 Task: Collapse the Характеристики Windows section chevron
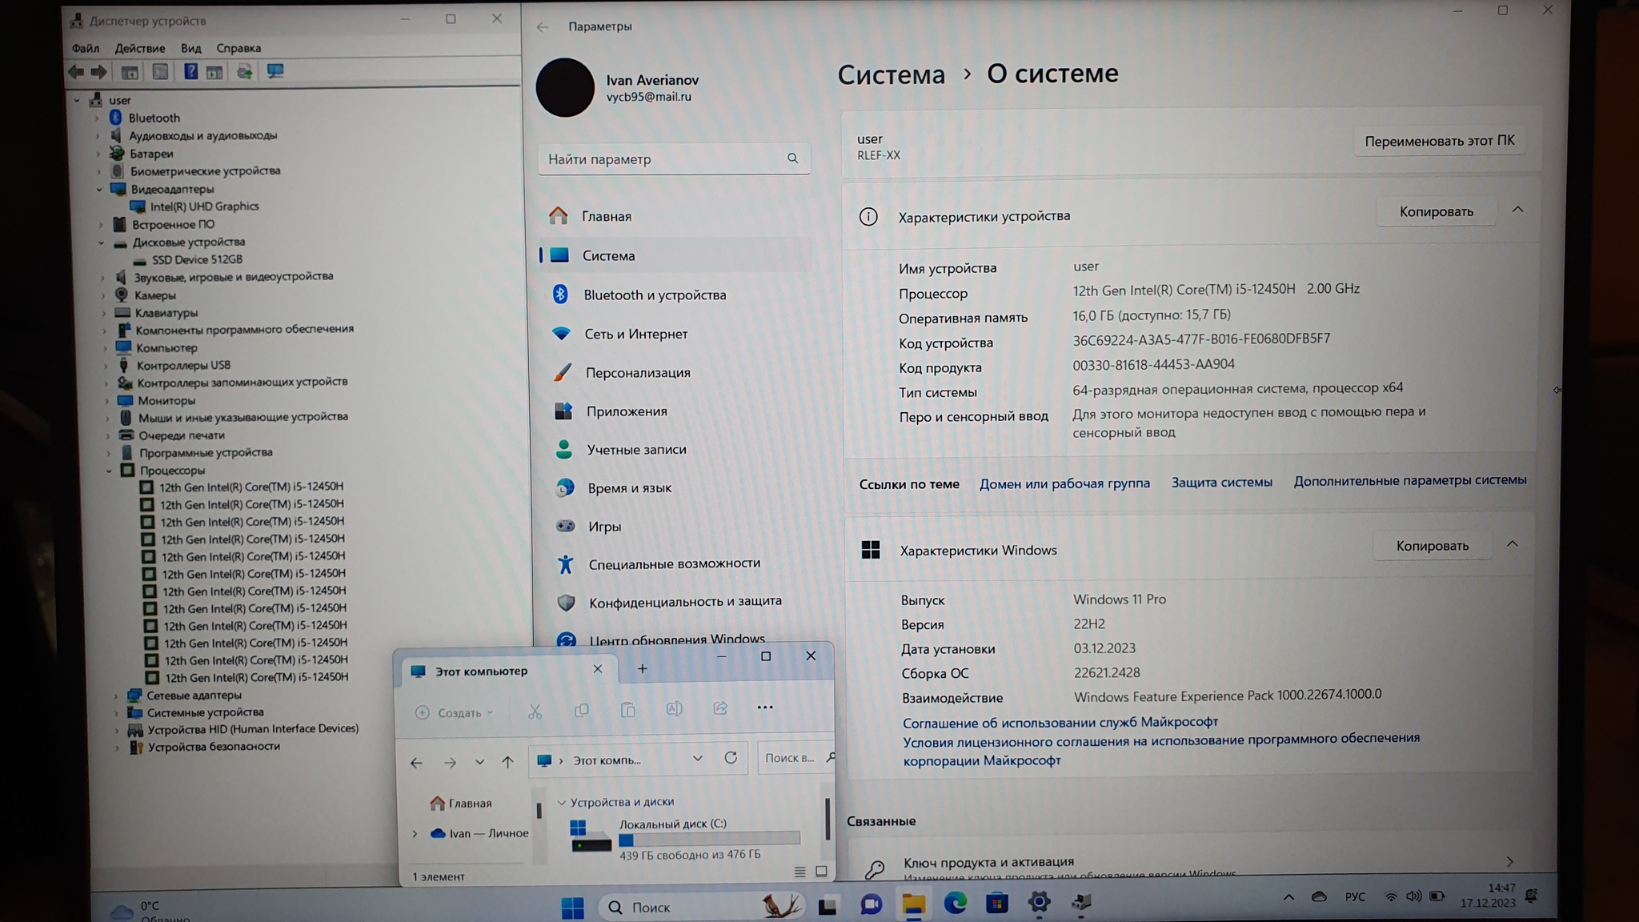pyautogui.click(x=1512, y=544)
